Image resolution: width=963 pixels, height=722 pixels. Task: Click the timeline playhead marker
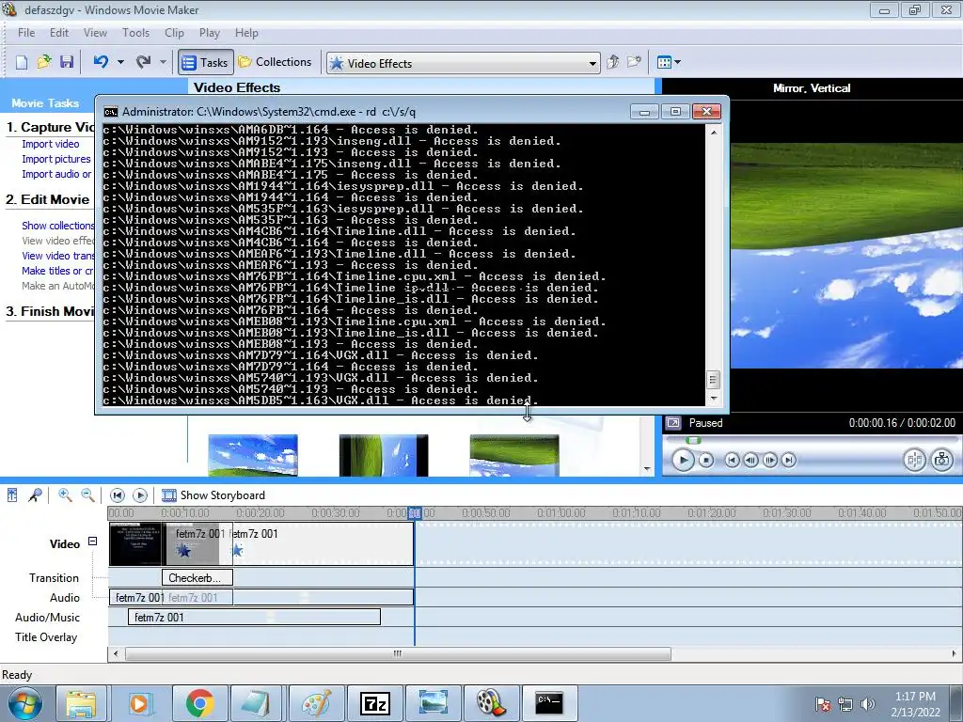(415, 513)
